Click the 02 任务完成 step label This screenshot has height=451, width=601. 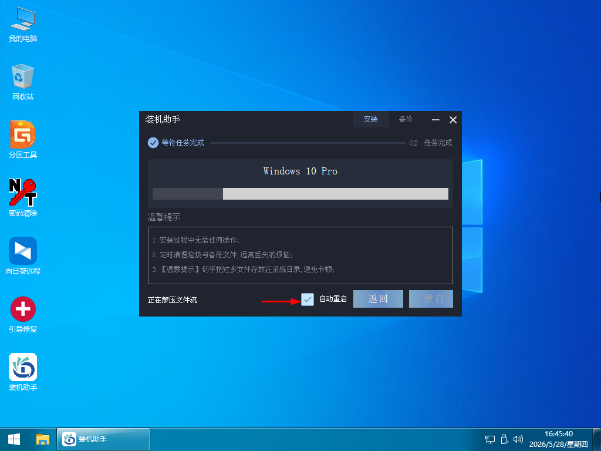(x=430, y=143)
